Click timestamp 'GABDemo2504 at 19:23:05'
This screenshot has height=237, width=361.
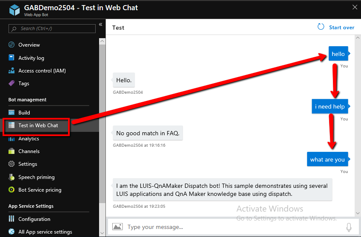[139, 206]
